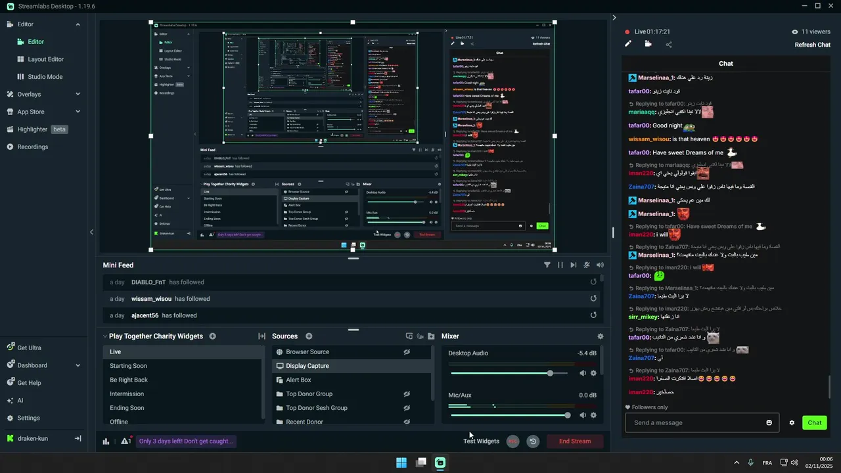Open the Windows Start menu

click(x=401, y=462)
